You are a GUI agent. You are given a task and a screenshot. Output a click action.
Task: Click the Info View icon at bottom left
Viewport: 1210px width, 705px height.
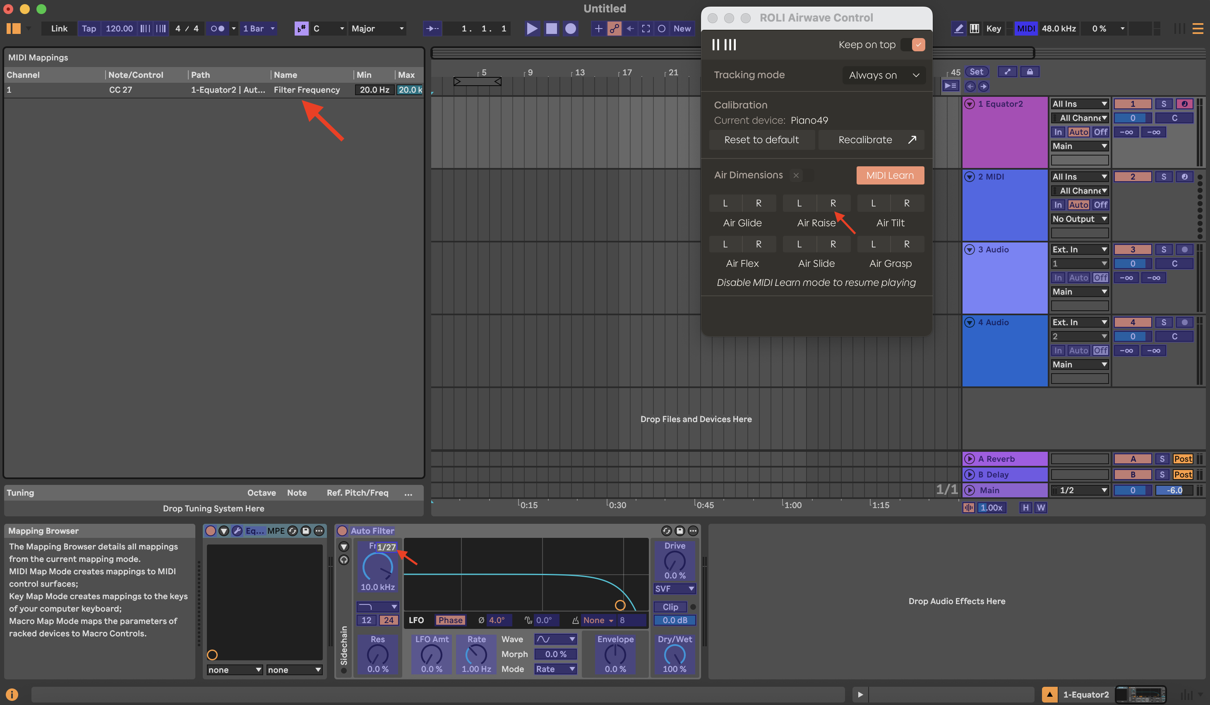click(12, 694)
